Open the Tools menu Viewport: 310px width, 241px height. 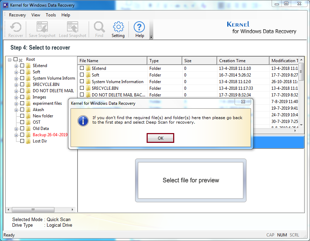click(51, 15)
